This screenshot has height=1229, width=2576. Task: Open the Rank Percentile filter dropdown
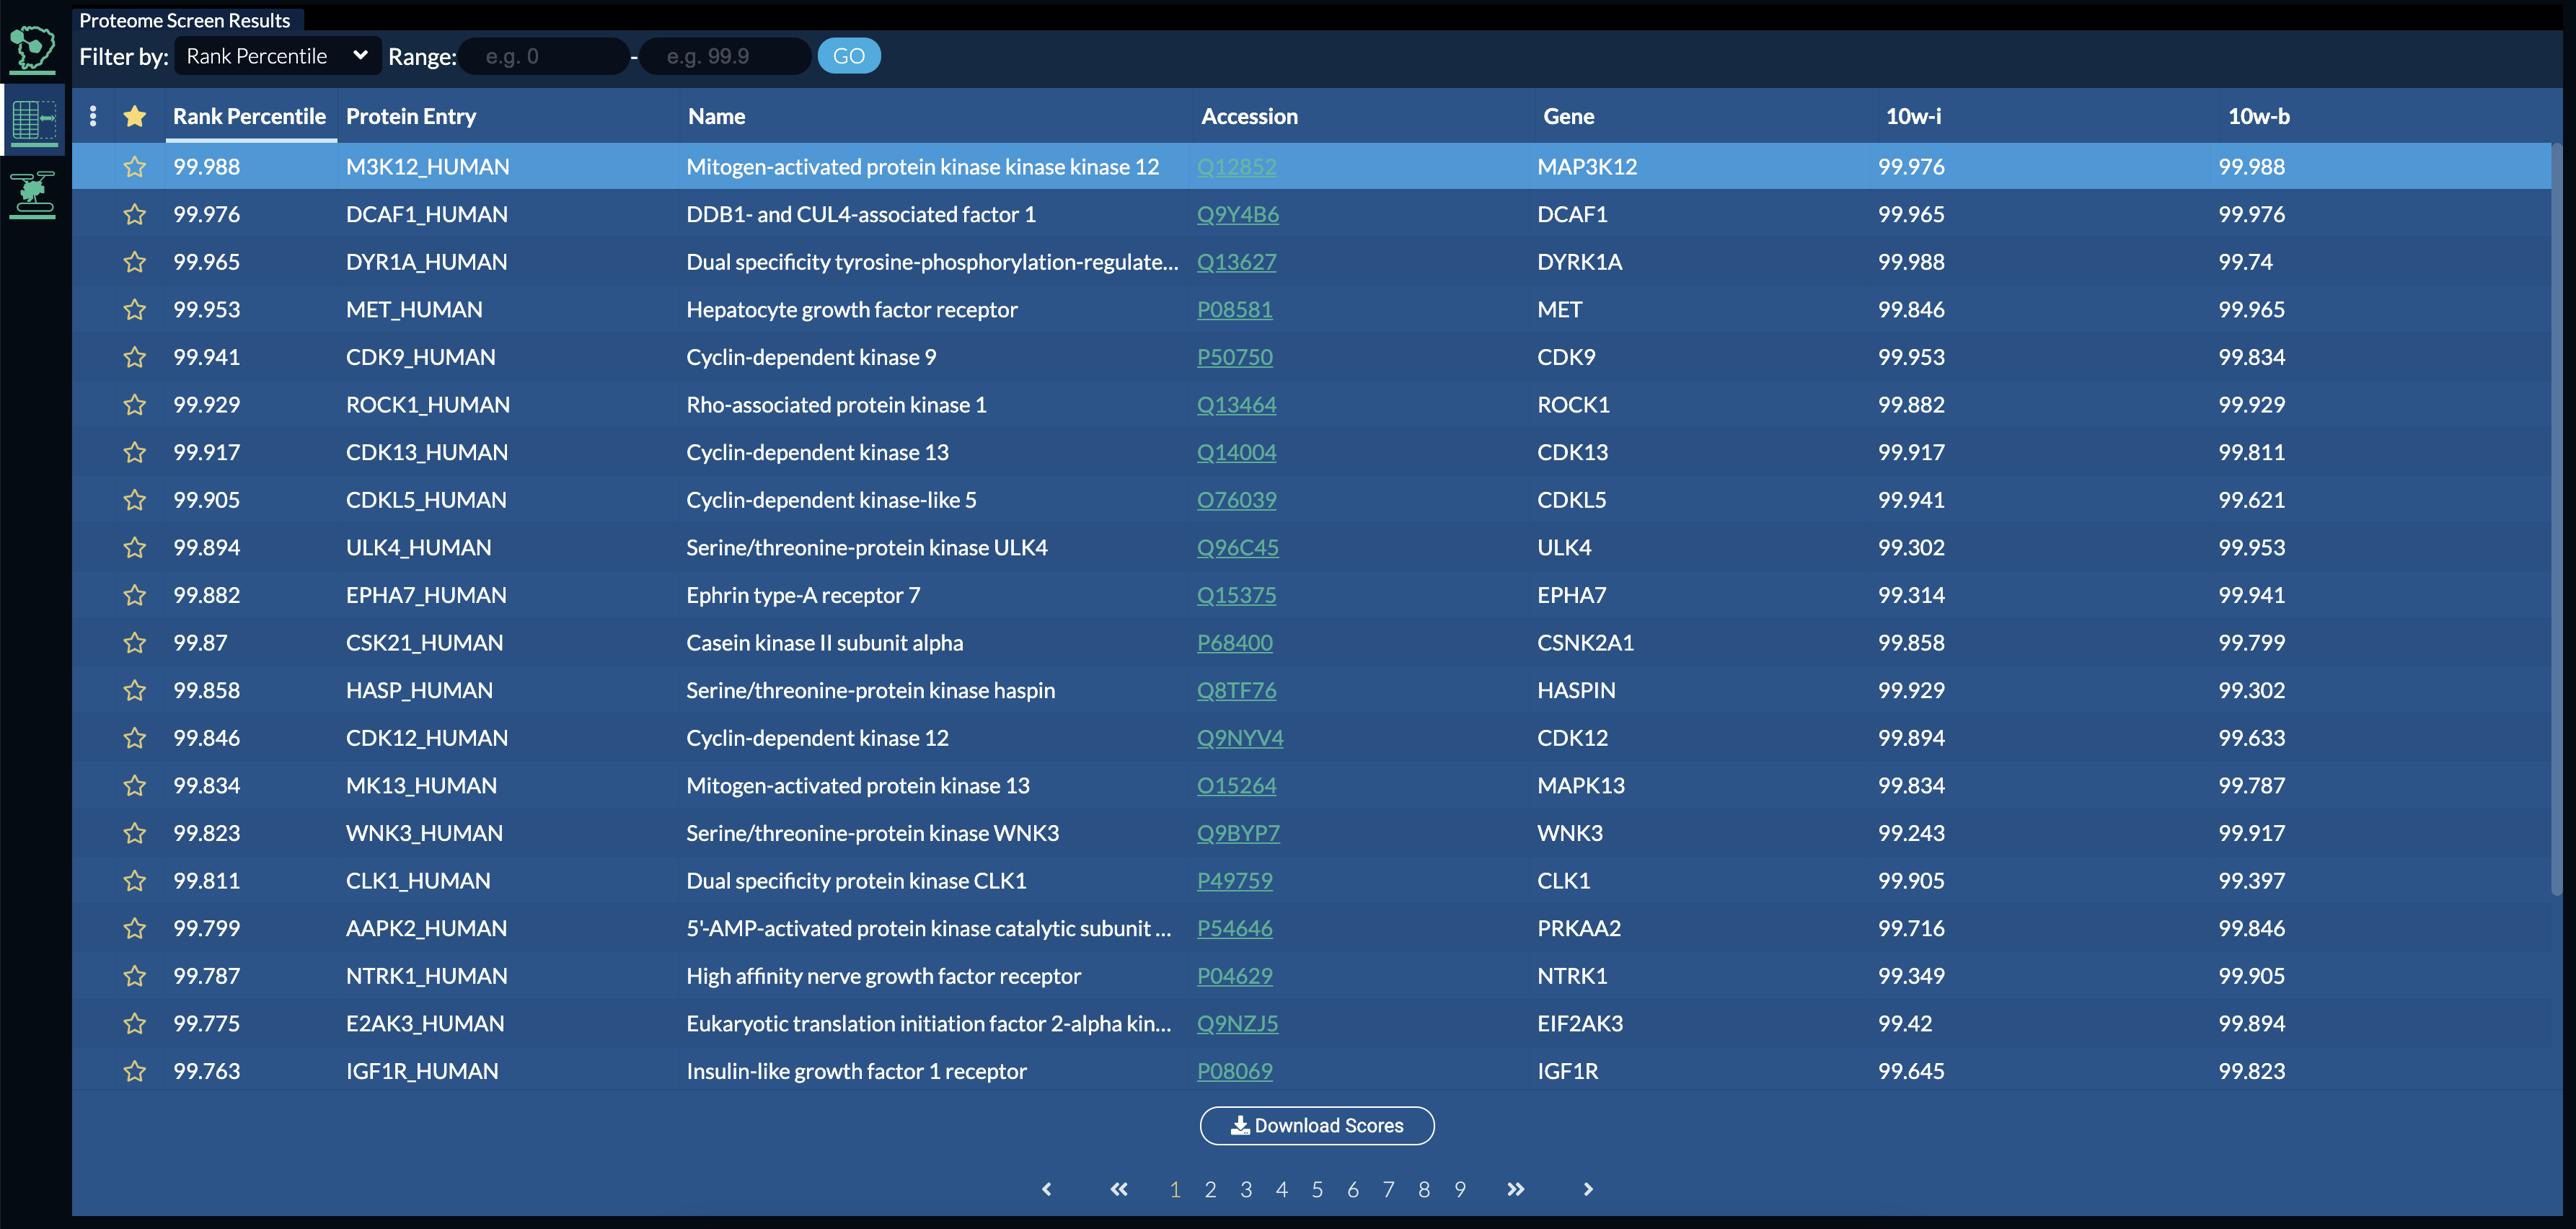tap(277, 56)
